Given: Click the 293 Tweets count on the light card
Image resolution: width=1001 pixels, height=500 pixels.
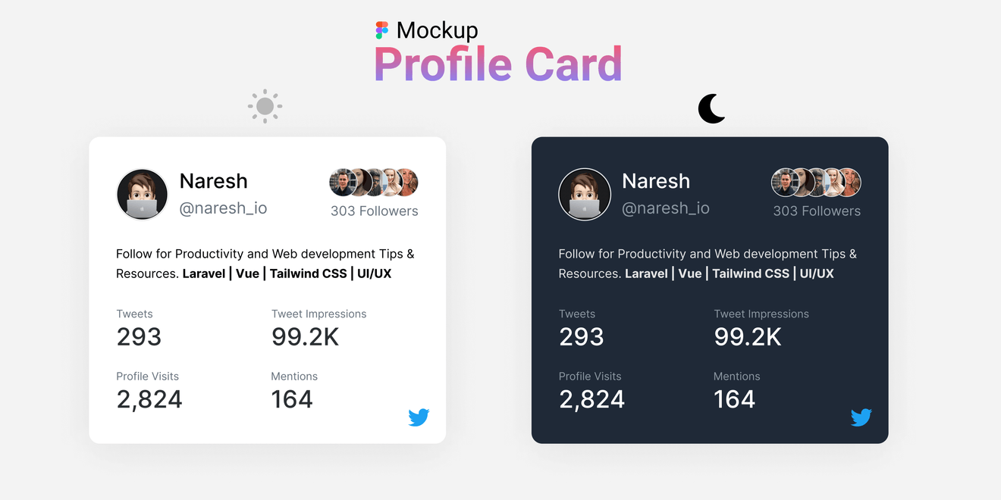Looking at the screenshot, I should (x=139, y=337).
